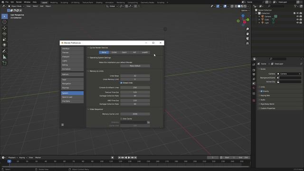Select None for Cycles render devices

click(104, 52)
